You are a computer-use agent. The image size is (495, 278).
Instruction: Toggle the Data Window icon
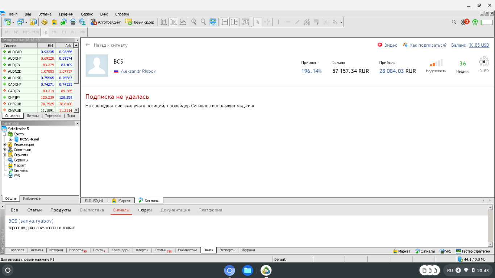tap(45, 22)
